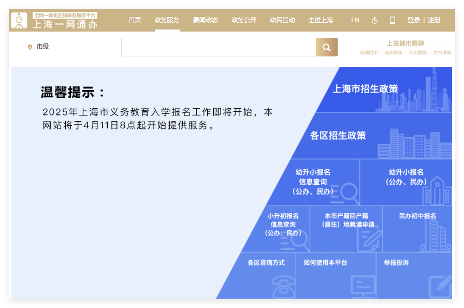Screen dimensions: 464x308
Task: Open the 政务公开 menu item
Action: tap(244, 20)
